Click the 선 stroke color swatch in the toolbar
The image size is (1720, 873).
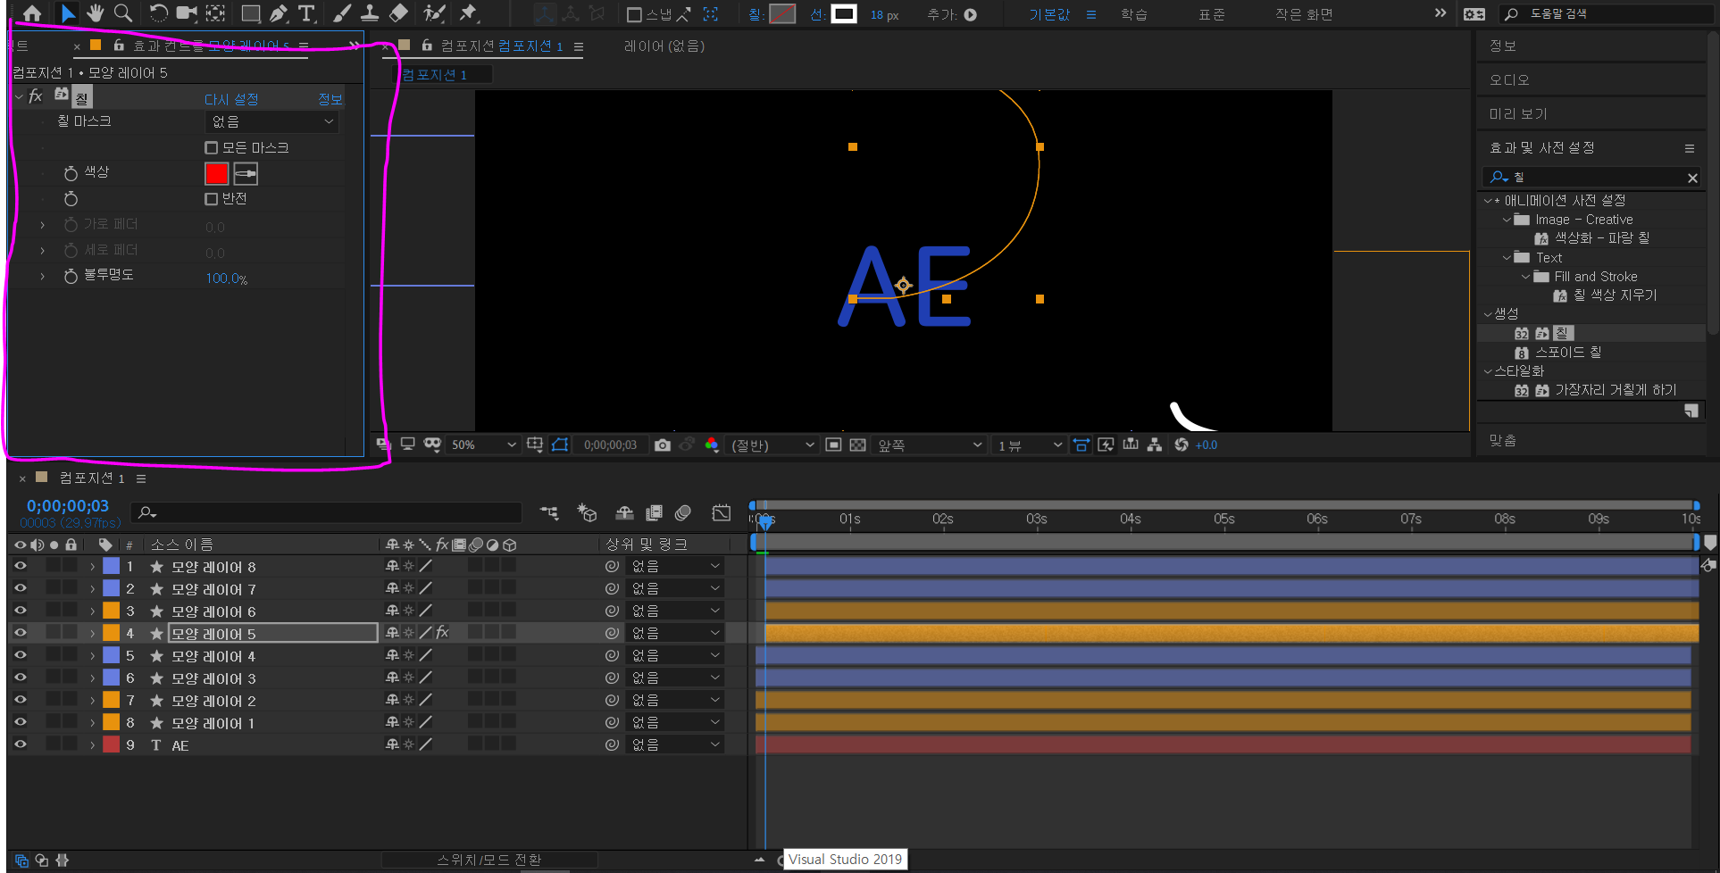[844, 14]
